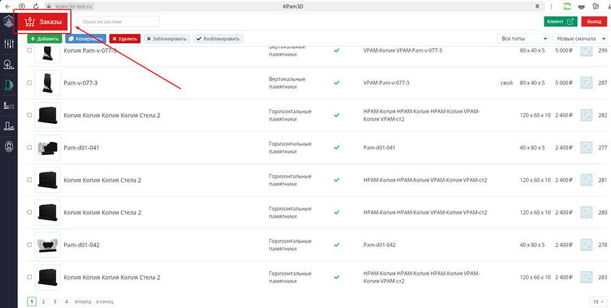The height and width of the screenshot is (308, 611).
Task: Reload the page with browser refresh icon
Action: coord(36,6)
